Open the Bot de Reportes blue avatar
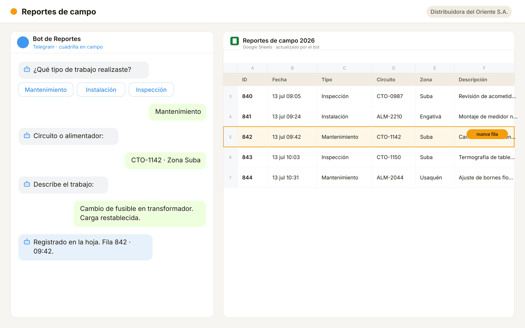This screenshot has width=525, height=328. coord(23,42)
